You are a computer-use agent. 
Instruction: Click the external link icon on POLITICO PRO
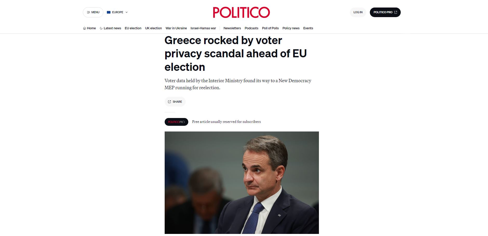395,12
